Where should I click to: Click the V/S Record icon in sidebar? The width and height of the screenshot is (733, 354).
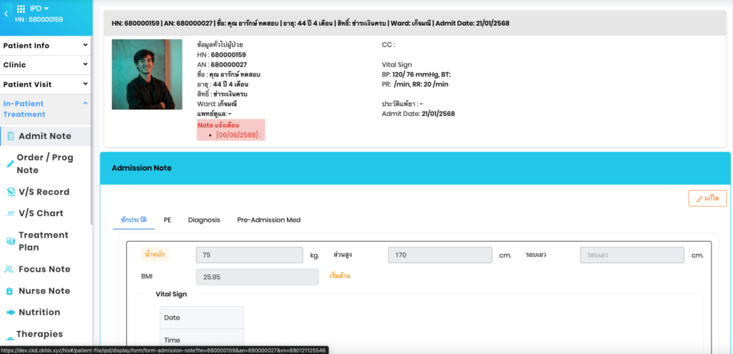(x=11, y=192)
